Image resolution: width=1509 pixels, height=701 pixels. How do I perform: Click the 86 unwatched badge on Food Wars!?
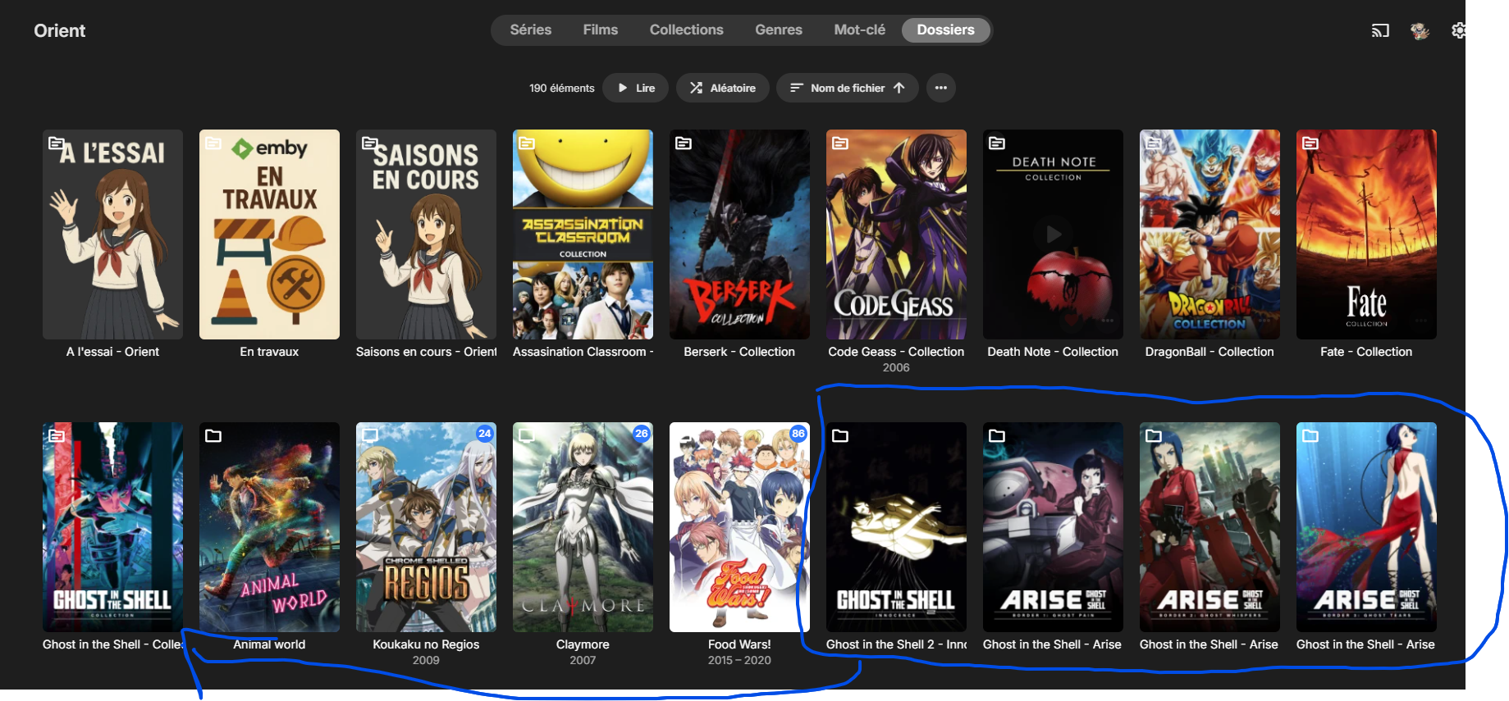(x=798, y=434)
